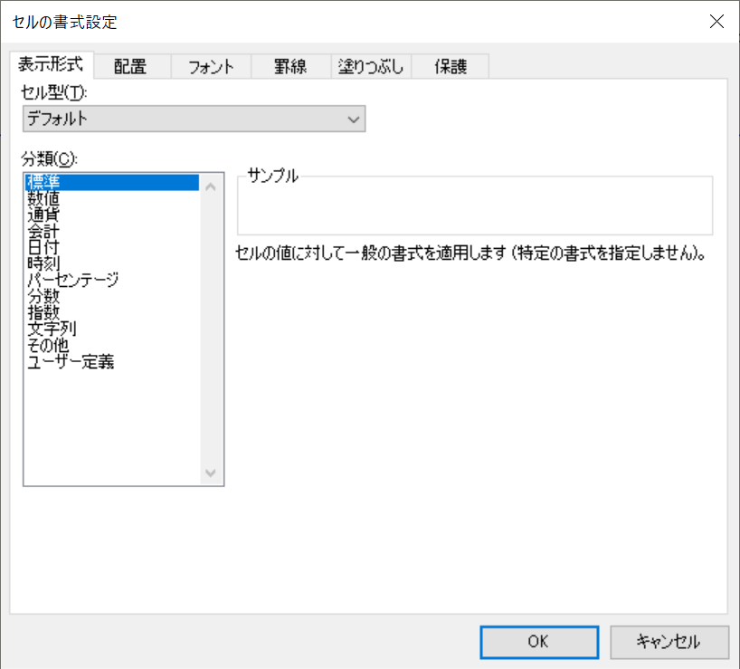Screen dimensions: 740x669
Task: Pick パーセンテージ in the list
Action: [x=112, y=280]
